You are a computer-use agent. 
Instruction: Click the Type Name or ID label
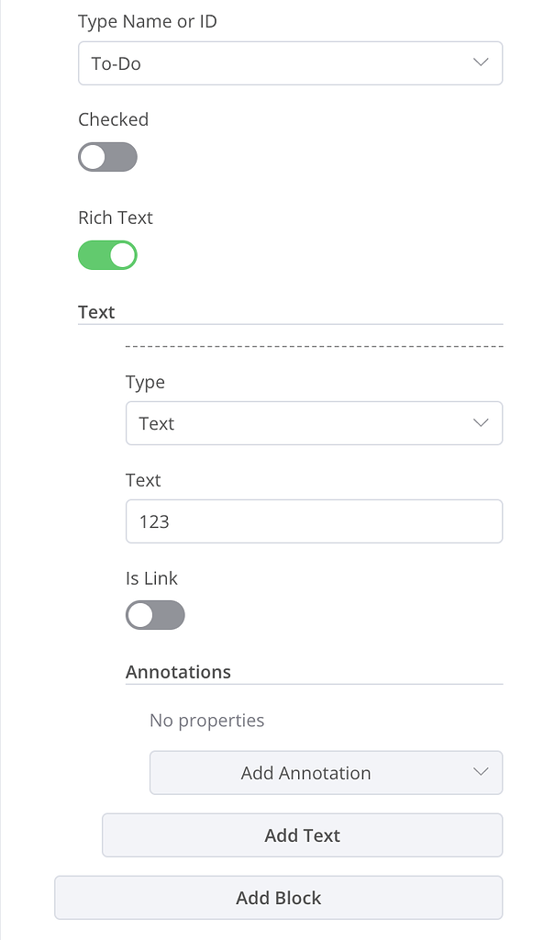[x=147, y=21]
